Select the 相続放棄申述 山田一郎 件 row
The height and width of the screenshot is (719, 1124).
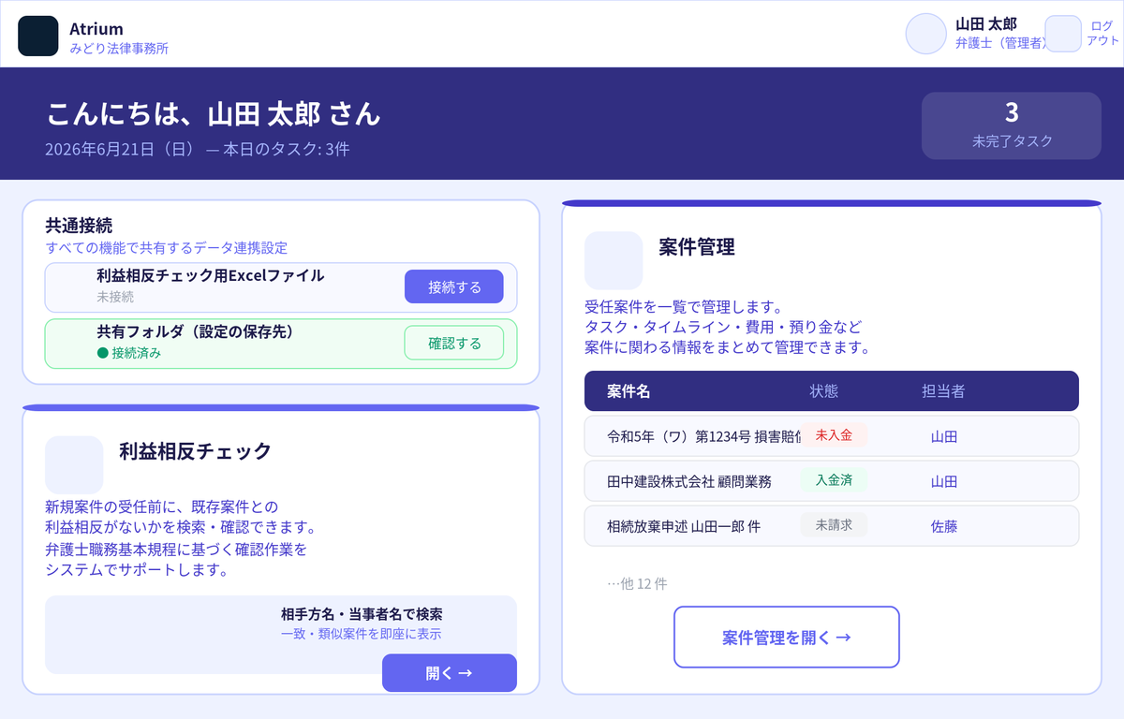click(832, 526)
